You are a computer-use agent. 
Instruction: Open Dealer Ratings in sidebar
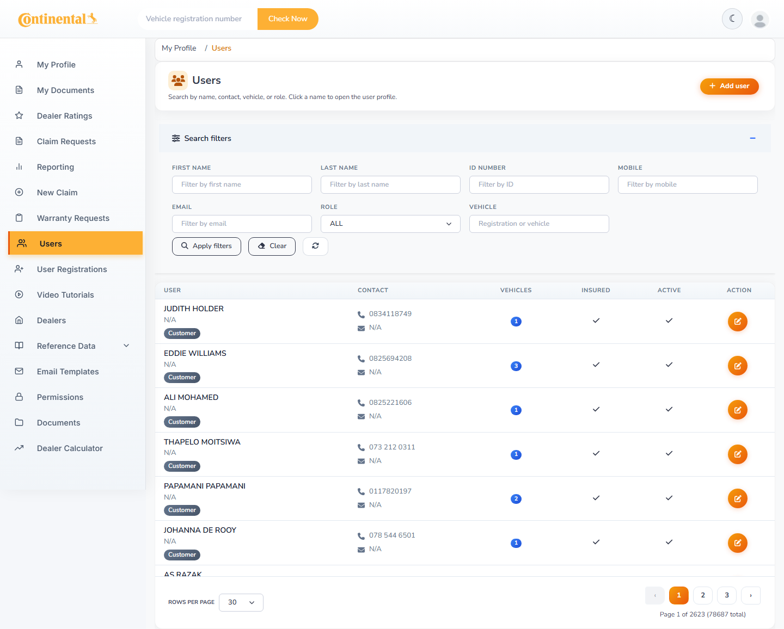tap(75, 116)
